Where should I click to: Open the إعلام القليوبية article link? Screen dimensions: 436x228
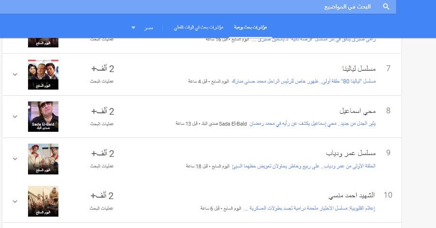tap(313, 208)
